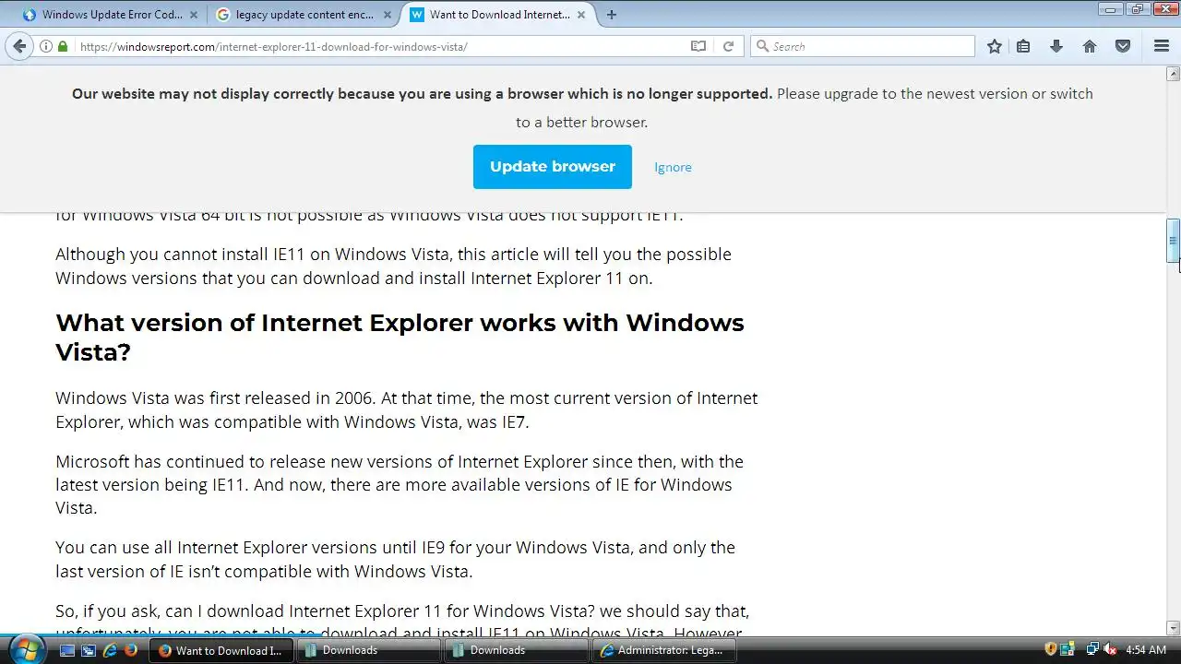
Task: Click heading 'What version of Internet Explorer works'
Action: [x=400, y=337]
